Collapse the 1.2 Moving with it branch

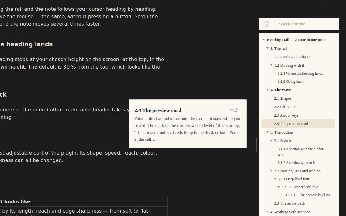tap(271, 65)
